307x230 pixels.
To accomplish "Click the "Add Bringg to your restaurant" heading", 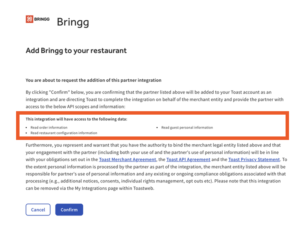I will [x=76, y=51].
